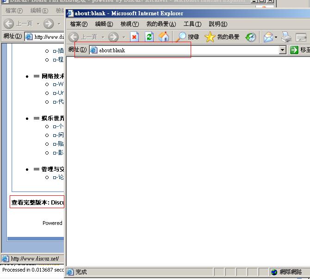This screenshot has height=279, width=310.
Task: Click page icon in Discuz window address bar
Action: (x=29, y=37)
